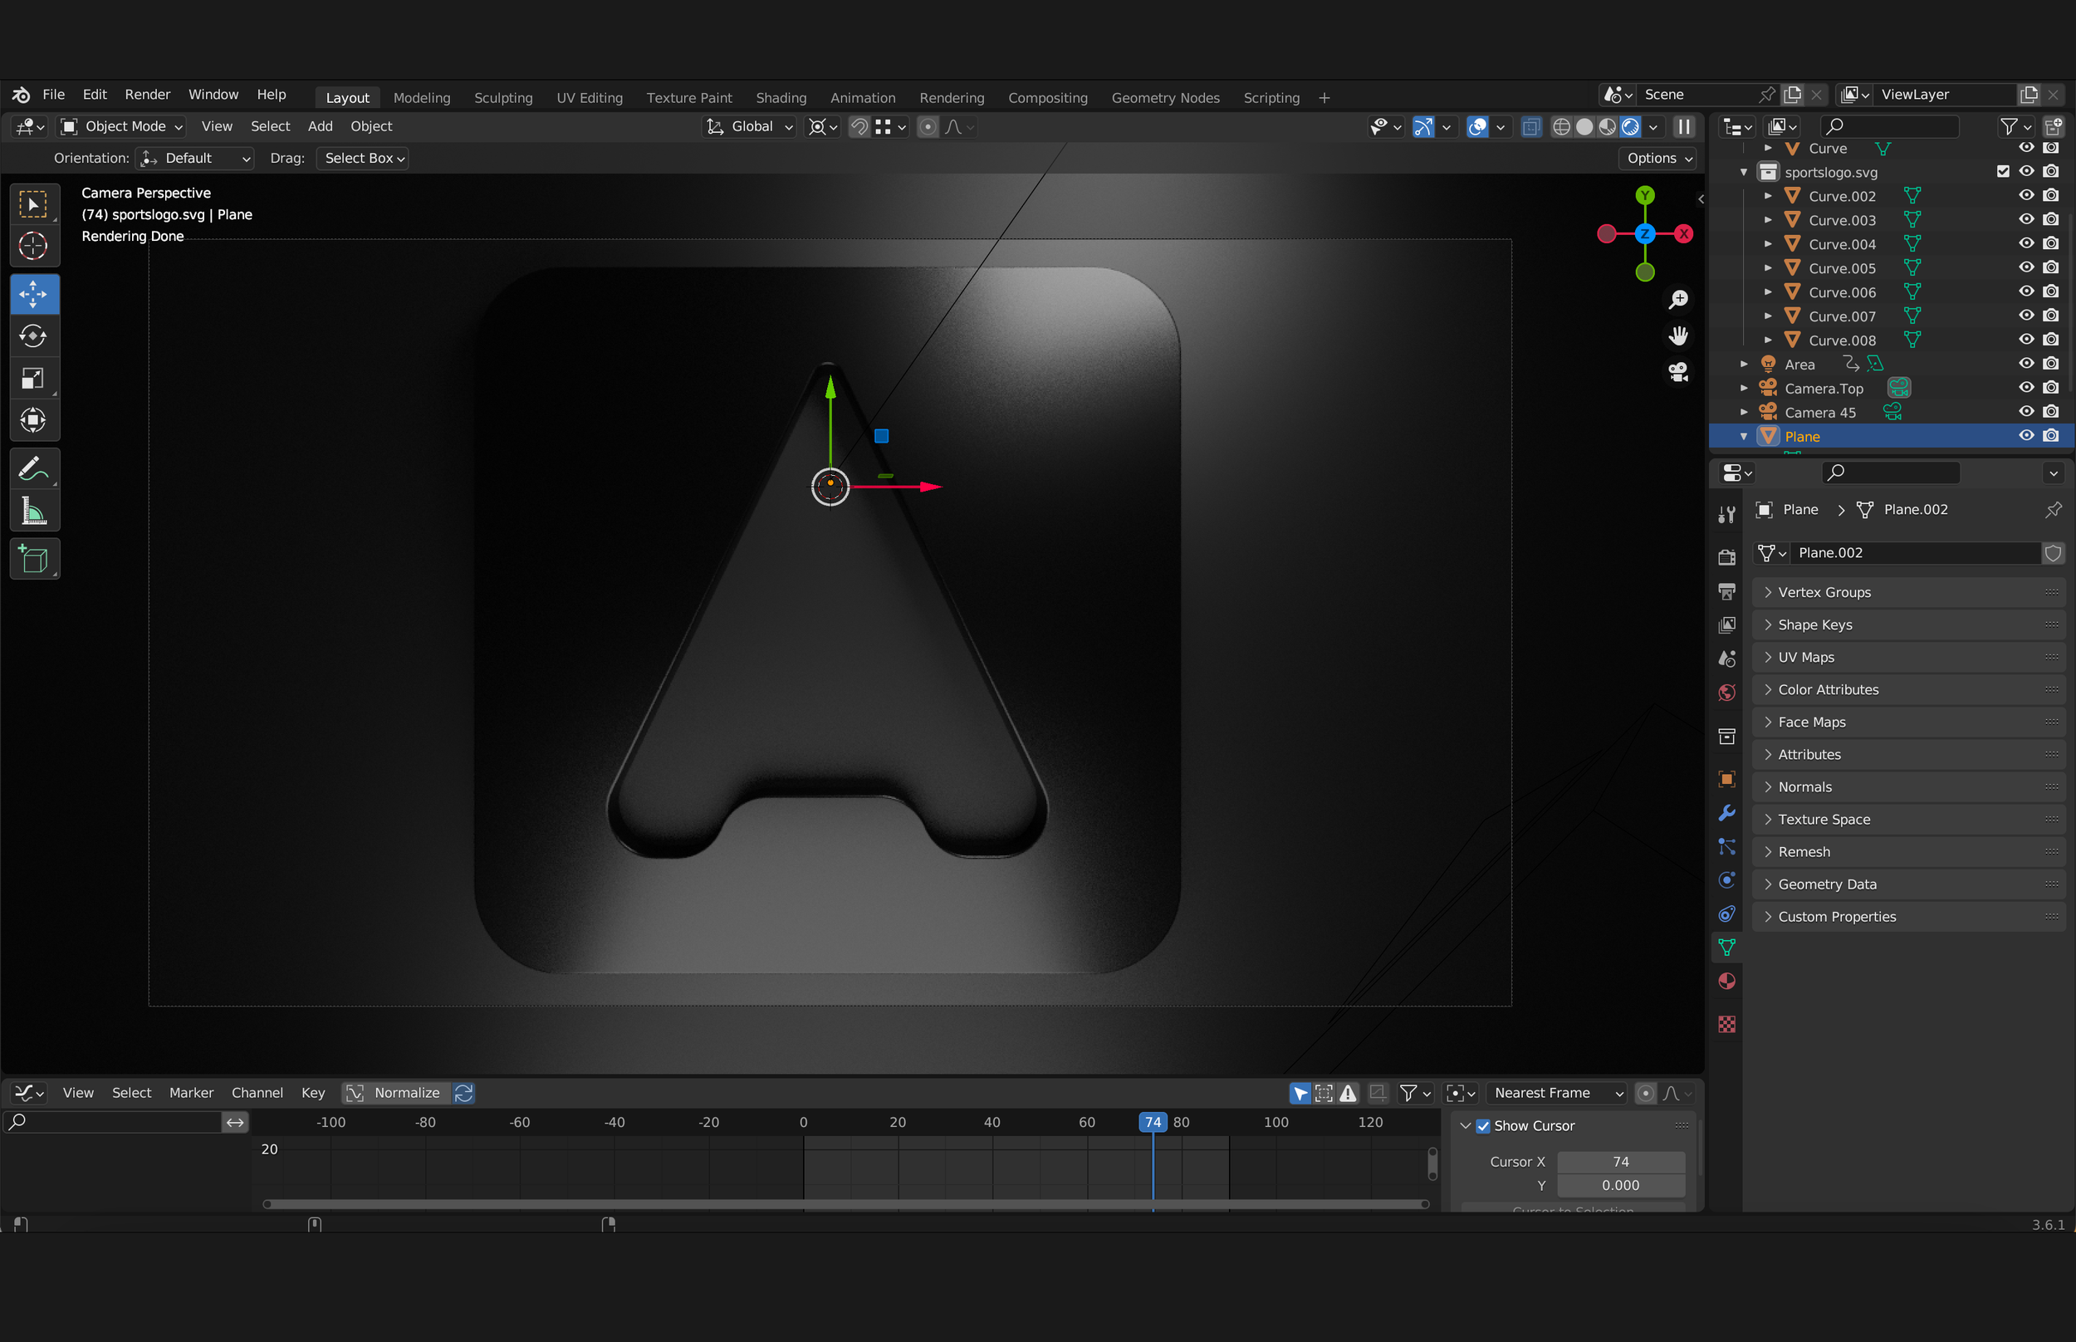Open the Orientation Default dropdown
This screenshot has width=2076, height=1342.
click(x=195, y=159)
